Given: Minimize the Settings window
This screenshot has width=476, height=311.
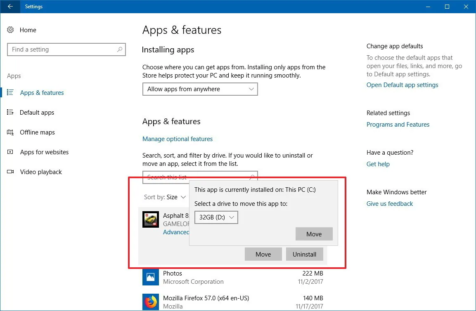Looking at the screenshot, I should pos(428,7).
